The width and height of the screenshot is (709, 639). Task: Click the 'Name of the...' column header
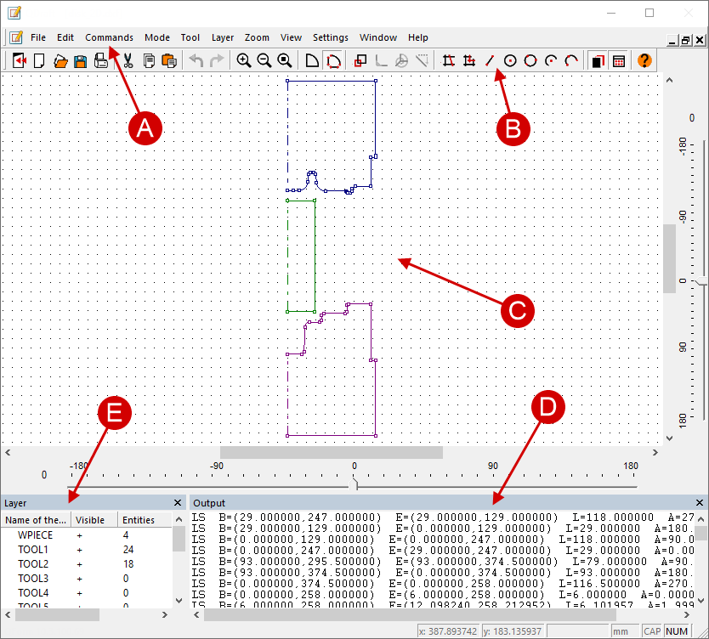click(36, 520)
